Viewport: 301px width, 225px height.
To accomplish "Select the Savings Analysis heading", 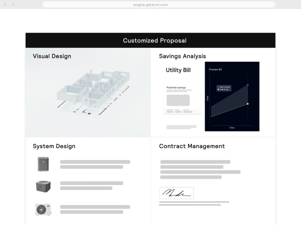I will point(182,56).
